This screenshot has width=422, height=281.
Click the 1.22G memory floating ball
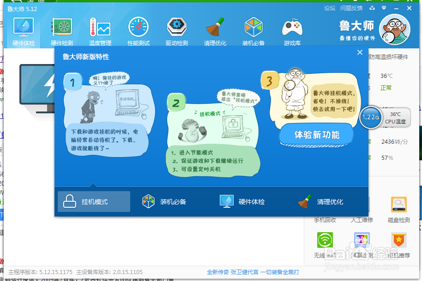point(371,117)
